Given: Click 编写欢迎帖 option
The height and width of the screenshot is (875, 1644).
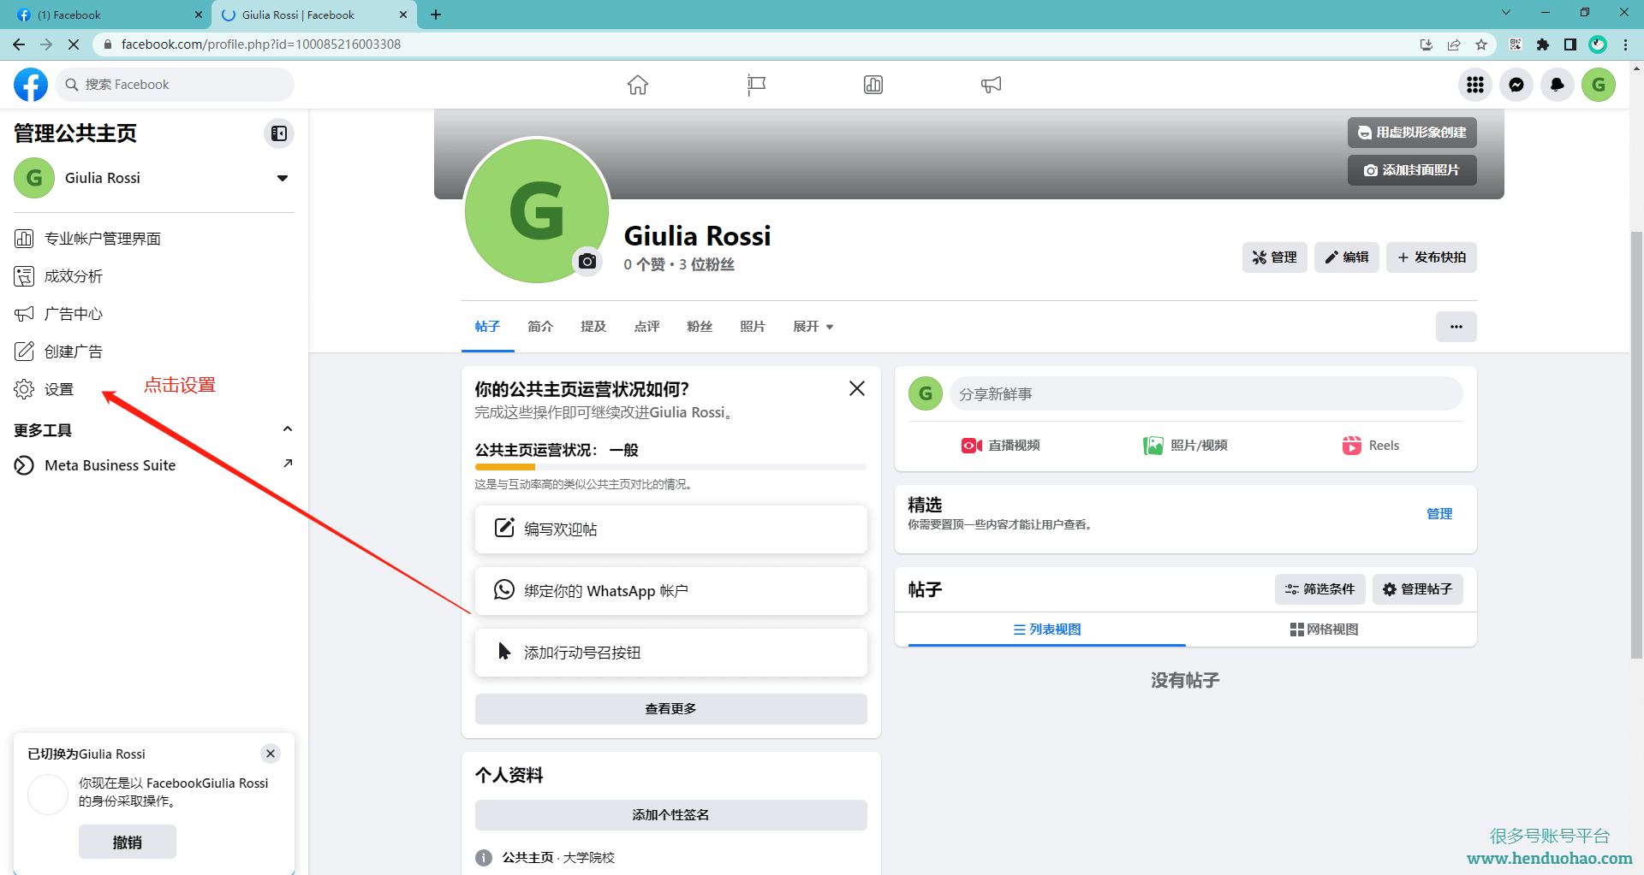Looking at the screenshot, I should [671, 529].
